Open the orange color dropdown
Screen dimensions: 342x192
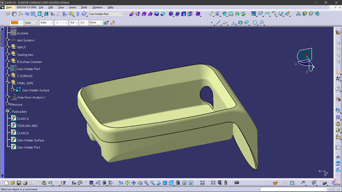coord(21,23)
